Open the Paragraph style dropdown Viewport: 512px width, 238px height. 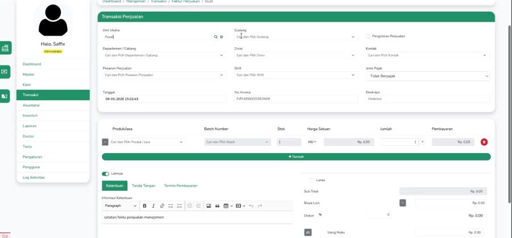(121, 206)
